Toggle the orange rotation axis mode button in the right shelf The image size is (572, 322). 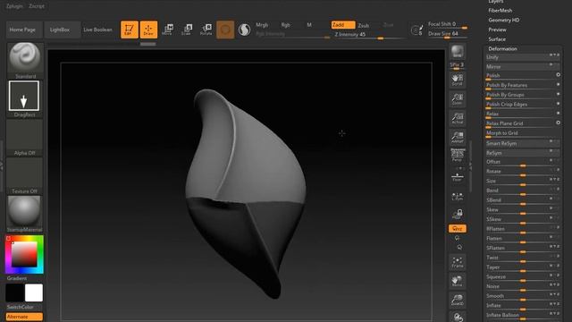pyautogui.click(x=457, y=229)
